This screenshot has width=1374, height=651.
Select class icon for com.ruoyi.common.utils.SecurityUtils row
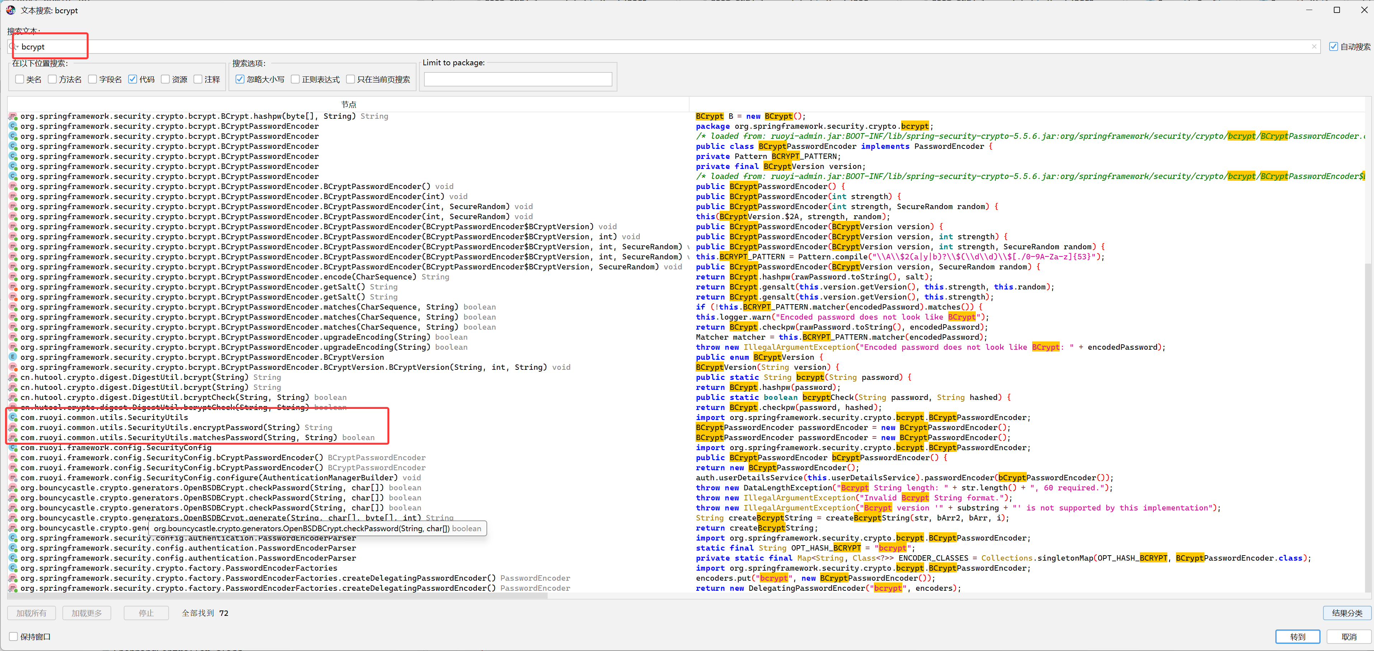tap(13, 418)
